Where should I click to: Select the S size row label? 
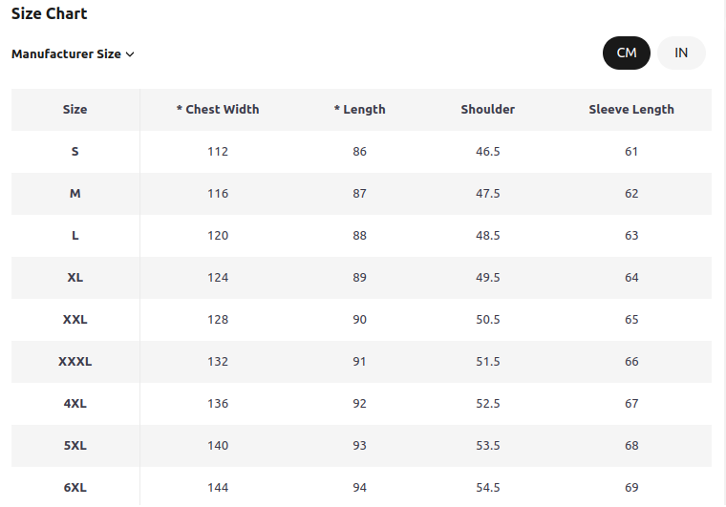pos(75,152)
